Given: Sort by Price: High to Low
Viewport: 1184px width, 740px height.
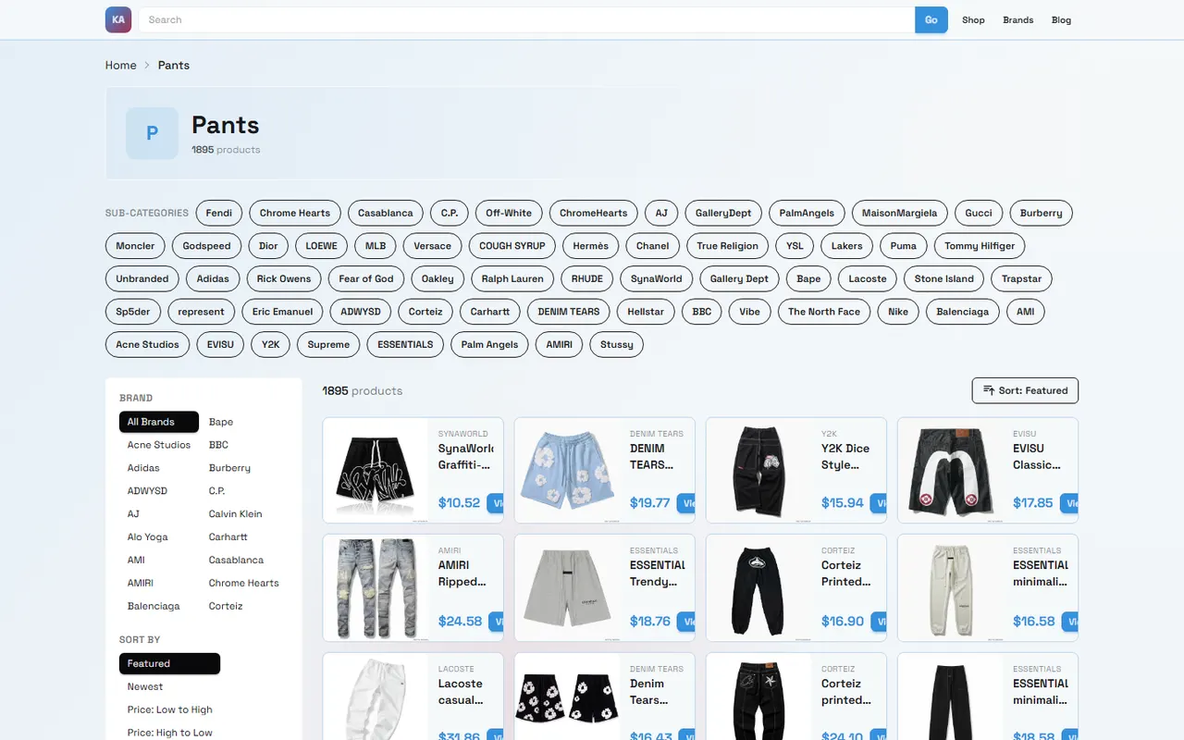Looking at the screenshot, I should 170,733.
